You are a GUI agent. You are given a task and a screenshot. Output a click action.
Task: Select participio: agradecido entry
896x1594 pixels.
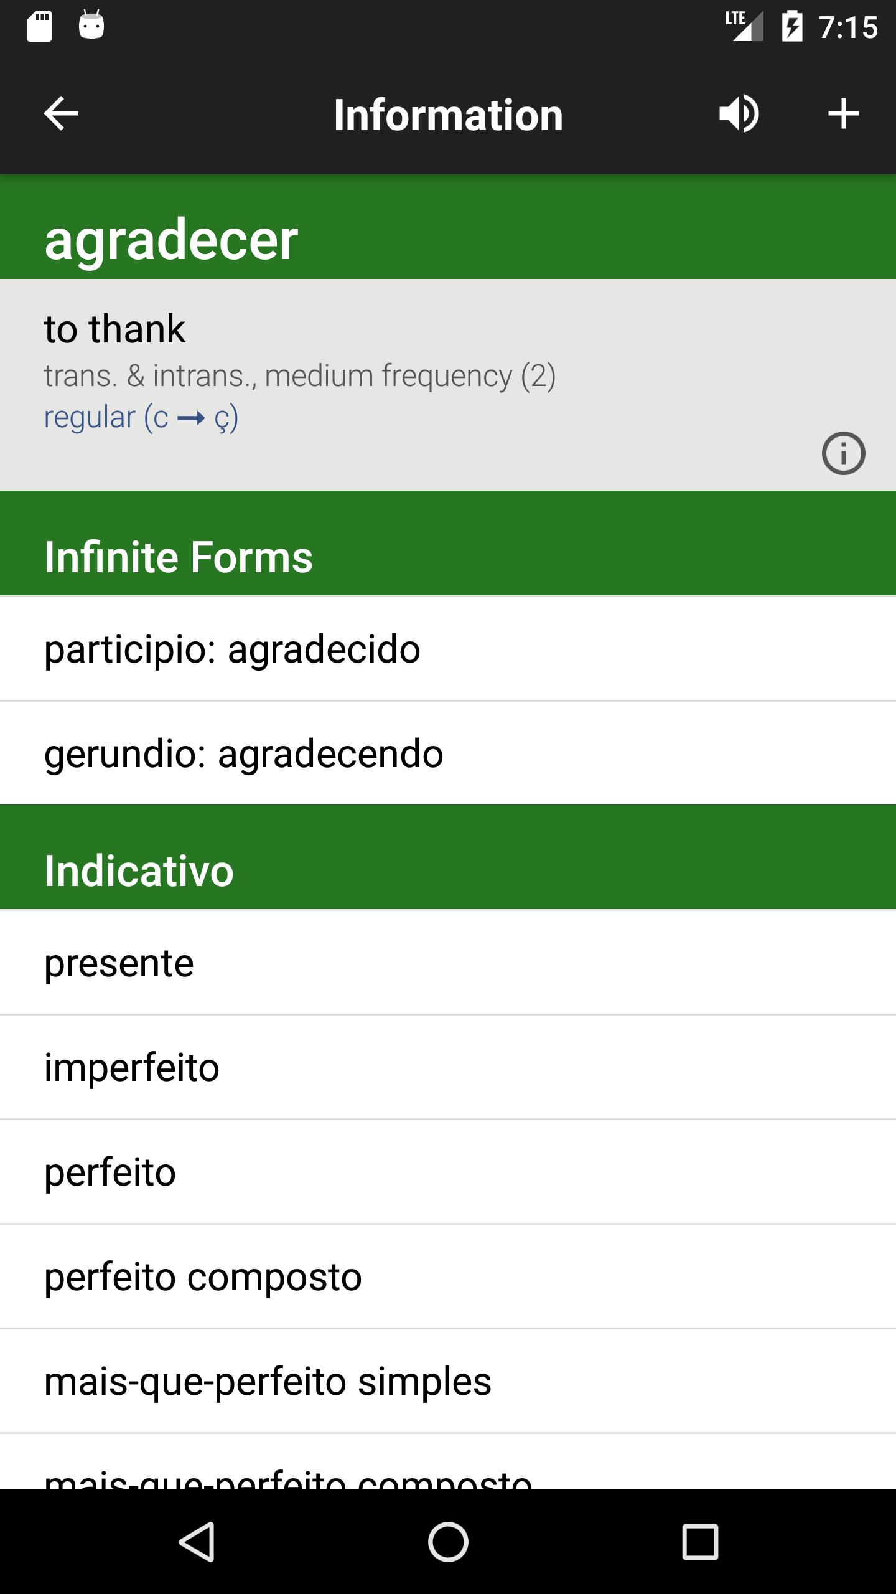point(448,649)
